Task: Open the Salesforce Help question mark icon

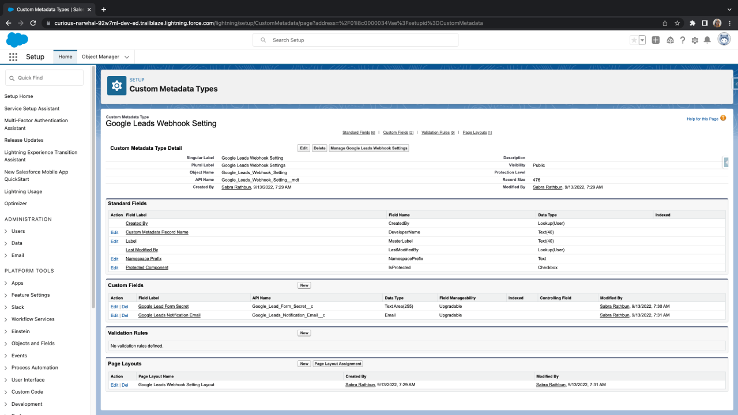Action: pos(683,40)
